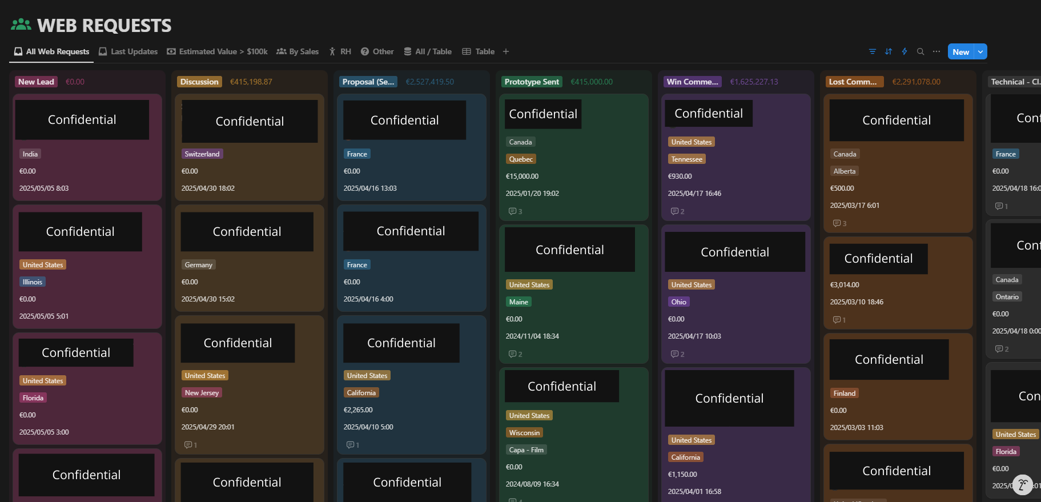Viewport: 1041px width, 502px height.
Task: Open the Discussion group header menu
Action: [199, 82]
